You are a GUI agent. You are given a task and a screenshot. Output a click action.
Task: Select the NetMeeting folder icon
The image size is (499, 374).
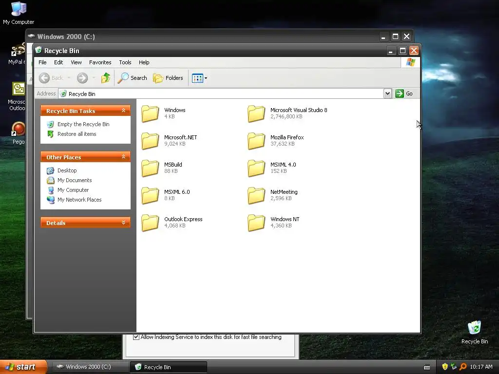tap(256, 195)
